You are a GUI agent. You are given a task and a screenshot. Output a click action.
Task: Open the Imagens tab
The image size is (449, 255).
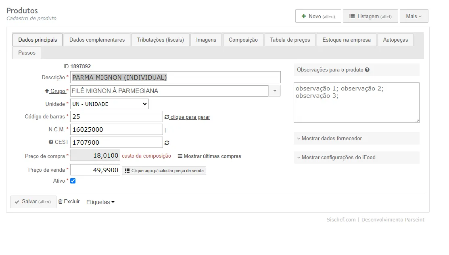click(206, 40)
